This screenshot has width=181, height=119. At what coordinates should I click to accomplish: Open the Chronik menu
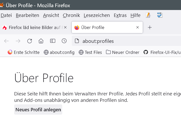[71, 15]
